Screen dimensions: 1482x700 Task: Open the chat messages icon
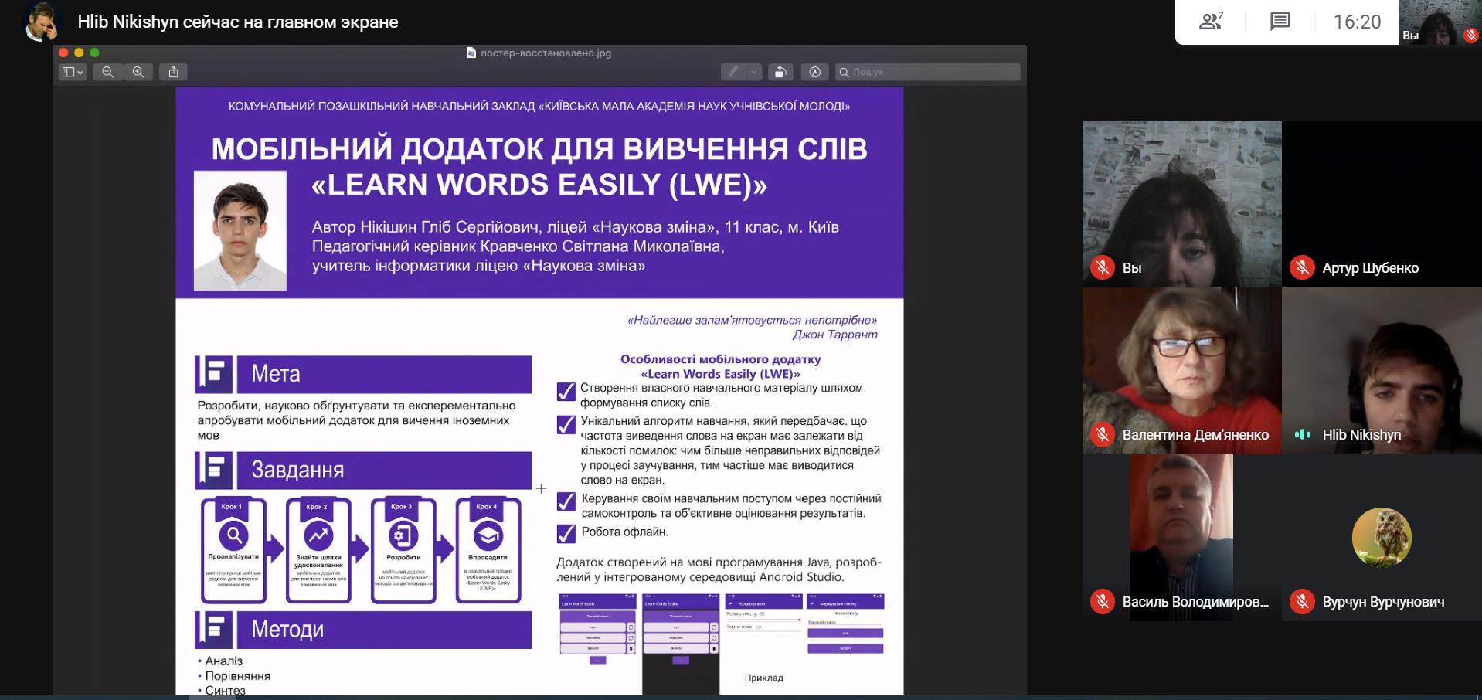pos(1280,22)
